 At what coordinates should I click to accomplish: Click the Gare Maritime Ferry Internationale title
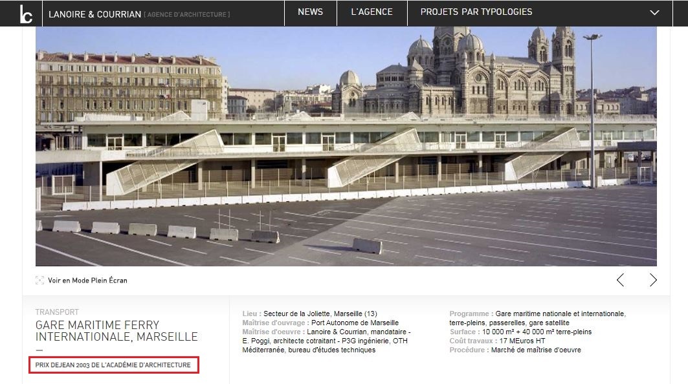tap(117, 330)
